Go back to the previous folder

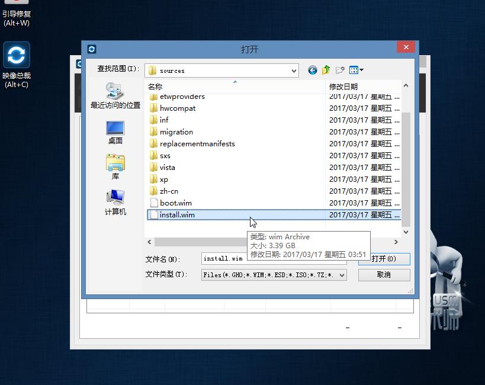click(x=313, y=70)
